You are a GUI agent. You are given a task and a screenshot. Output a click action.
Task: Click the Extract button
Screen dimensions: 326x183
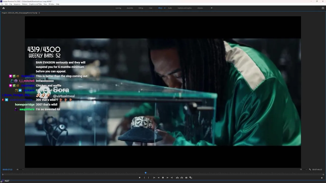point(182,178)
